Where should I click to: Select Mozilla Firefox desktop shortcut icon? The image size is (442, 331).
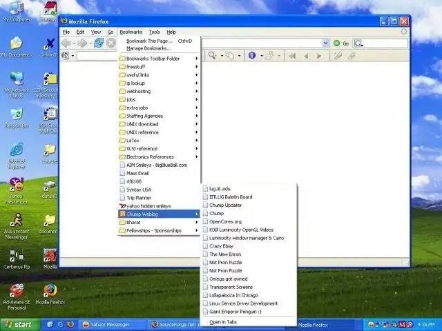pos(50,294)
